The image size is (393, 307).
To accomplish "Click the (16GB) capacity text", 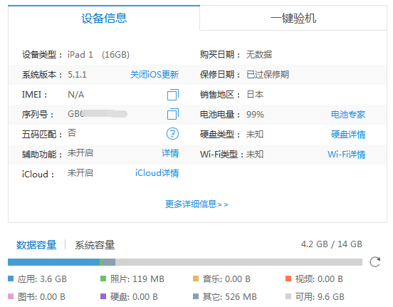I will click(x=115, y=55).
